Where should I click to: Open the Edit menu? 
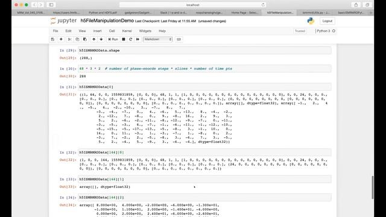click(68, 31)
